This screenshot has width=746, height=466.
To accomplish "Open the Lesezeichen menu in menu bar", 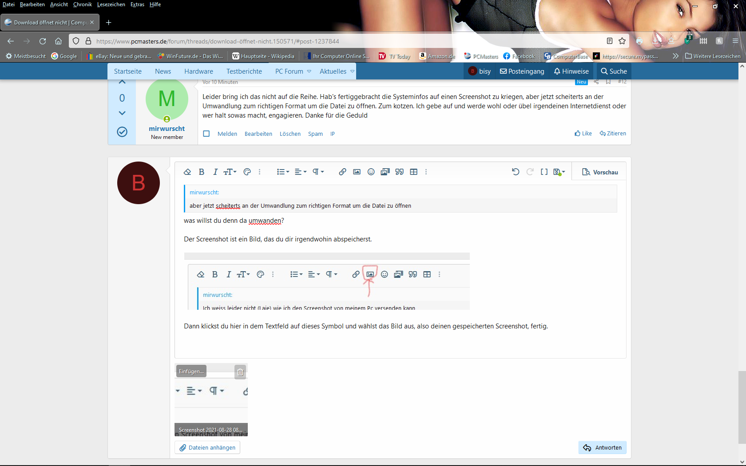I will [x=111, y=4].
